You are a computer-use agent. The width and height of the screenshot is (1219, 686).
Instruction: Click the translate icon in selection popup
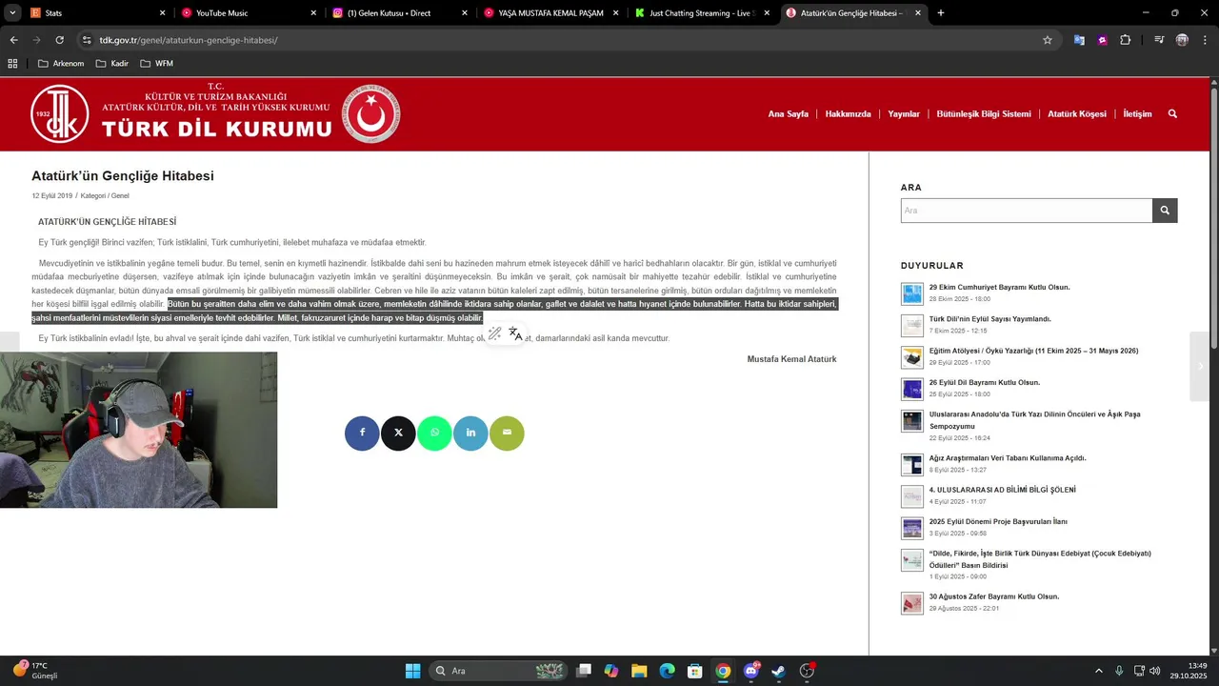tap(515, 333)
